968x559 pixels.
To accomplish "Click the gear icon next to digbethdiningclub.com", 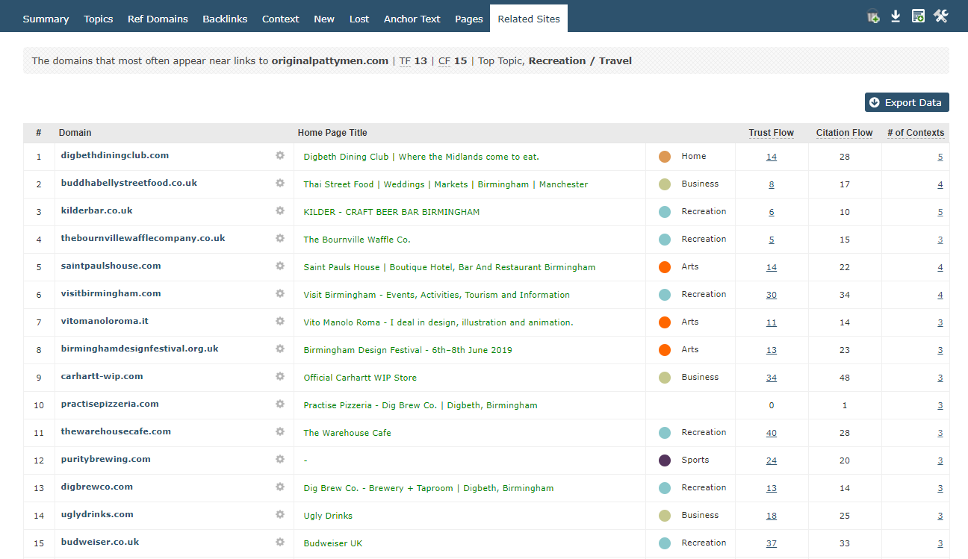I will (280, 156).
